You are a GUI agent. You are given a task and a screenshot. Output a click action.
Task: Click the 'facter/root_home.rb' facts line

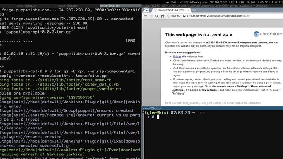pyautogui.click(x=56, y=80)
